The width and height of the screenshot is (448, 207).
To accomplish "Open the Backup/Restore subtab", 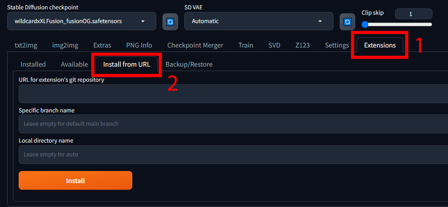I will [x=189, y=64].
